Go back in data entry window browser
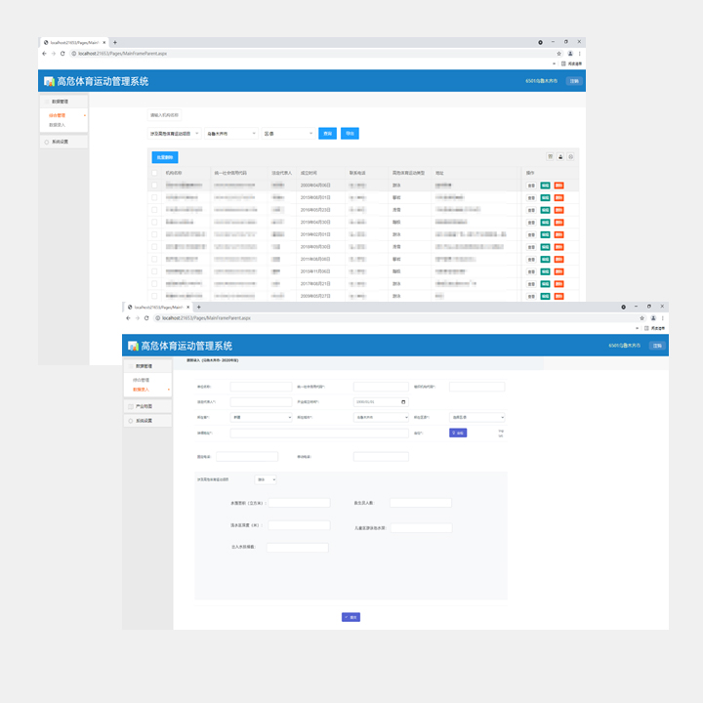703x703 pixels. [128, 318]
